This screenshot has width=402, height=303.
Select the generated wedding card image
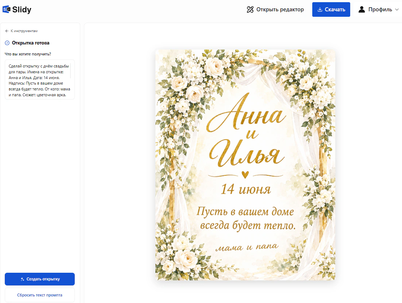click(x=245, y=165)
